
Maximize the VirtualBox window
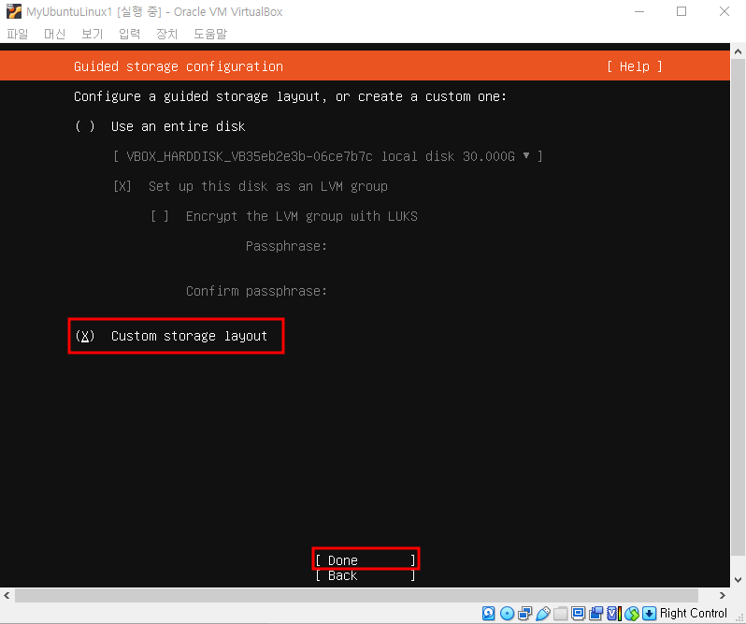pyautogui.click(x=681, y=11)
